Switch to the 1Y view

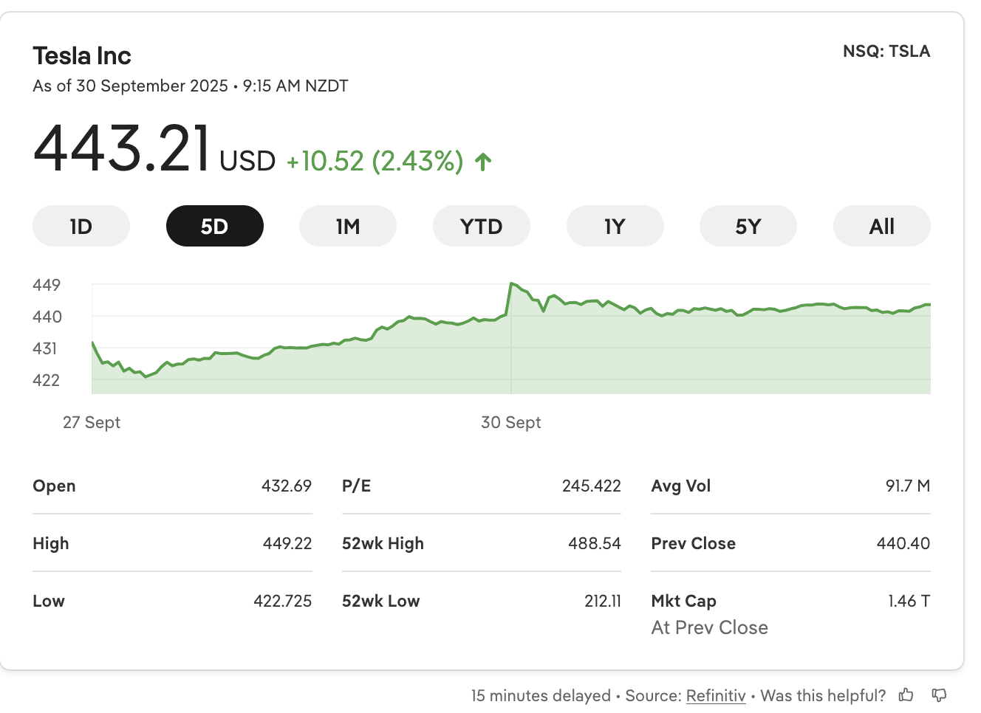615,226
